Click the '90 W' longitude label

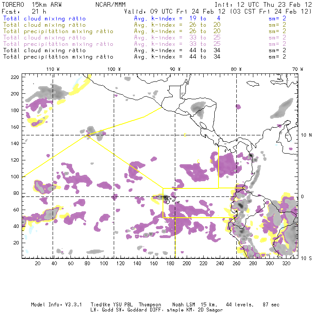tap(175, 69)
